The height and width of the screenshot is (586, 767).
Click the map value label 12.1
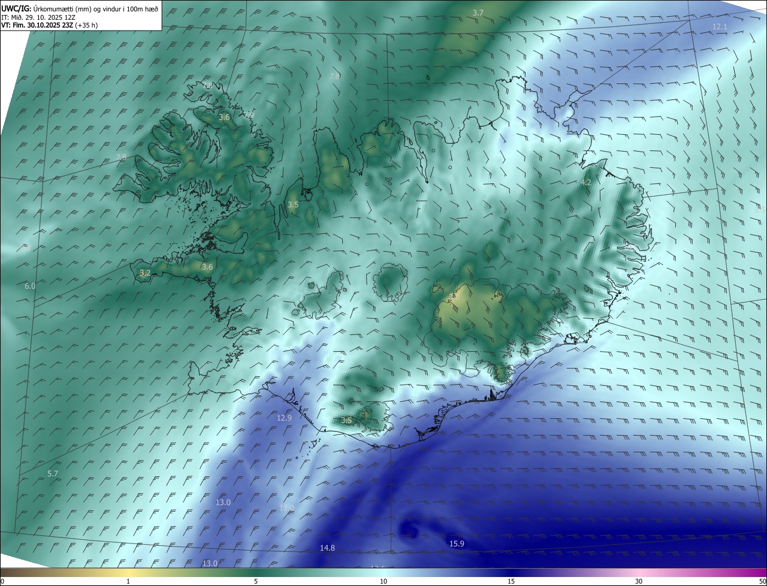[x=720, y=27]
